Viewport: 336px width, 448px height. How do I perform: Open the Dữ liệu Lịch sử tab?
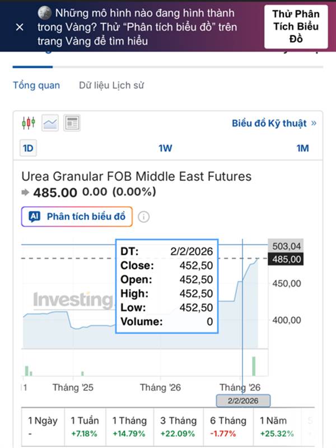(111, 86)
